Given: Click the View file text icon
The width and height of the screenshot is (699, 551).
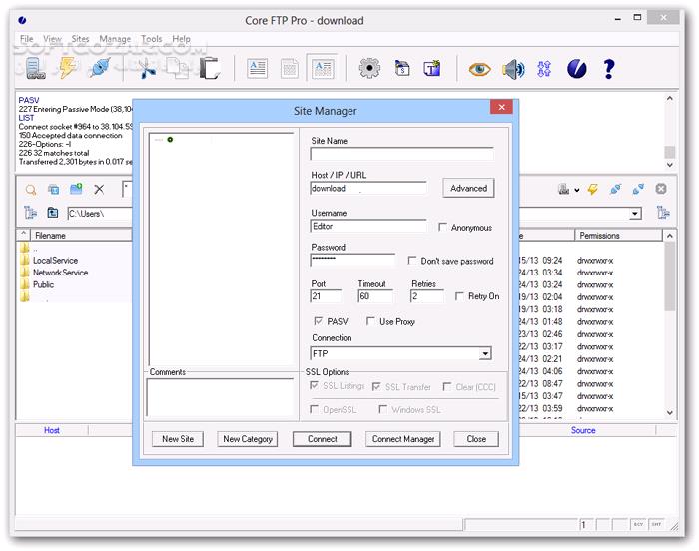Looking at the screenshot, I should (258, 69).
